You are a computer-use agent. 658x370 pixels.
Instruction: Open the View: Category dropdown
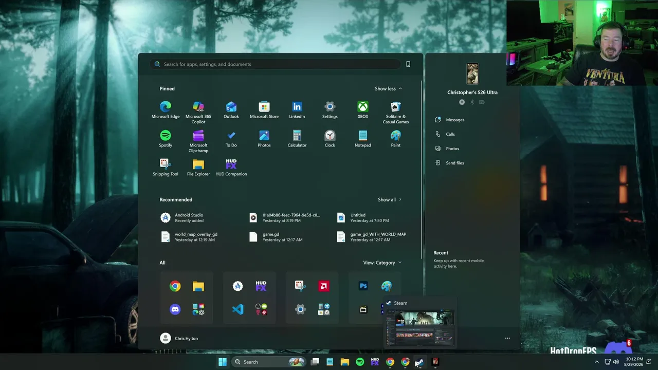tap(382, 263)
